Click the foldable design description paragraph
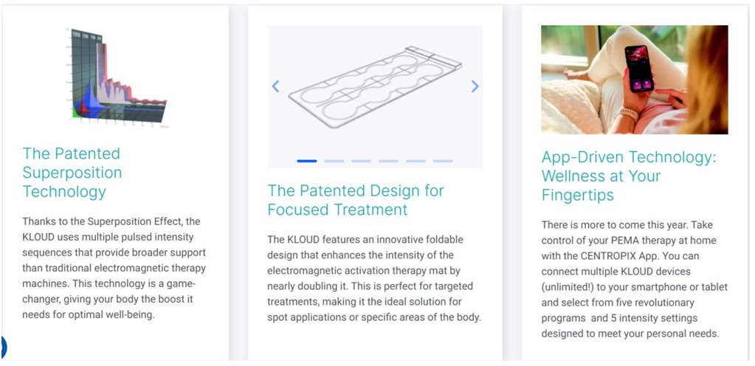 374,279
